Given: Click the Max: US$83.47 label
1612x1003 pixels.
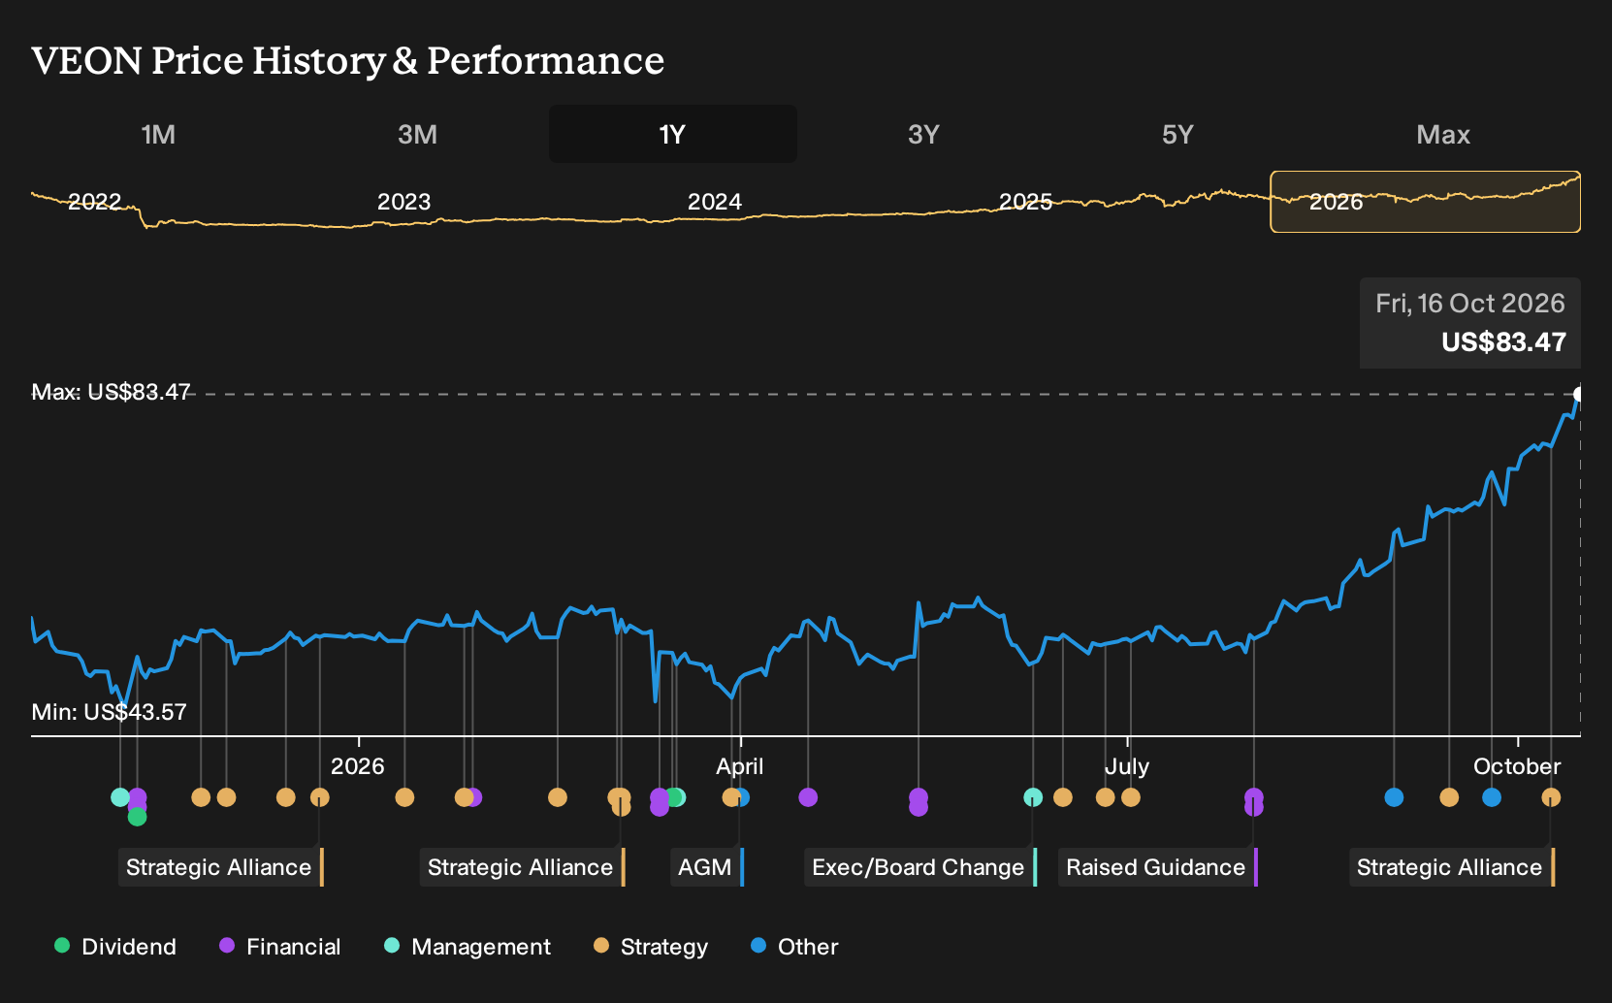Looking at the screenshot, I should click(112, 392).
